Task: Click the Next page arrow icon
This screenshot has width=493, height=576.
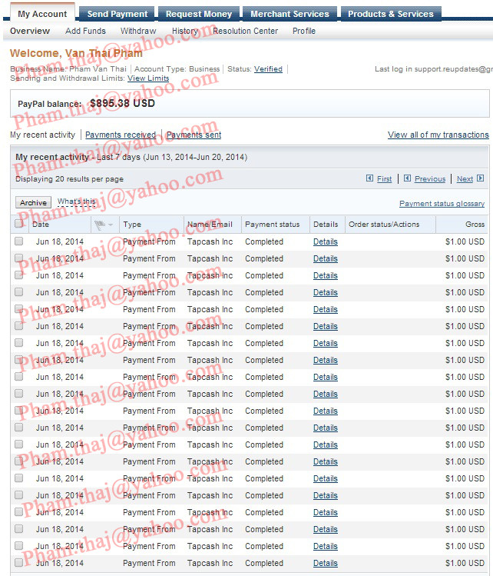Action: 480,178
